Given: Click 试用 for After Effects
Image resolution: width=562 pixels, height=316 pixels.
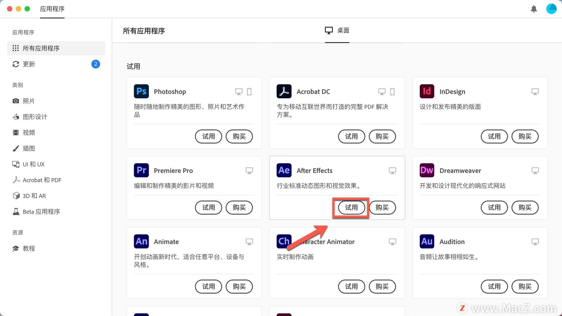Looking at the screenshot, I should 351,208.
